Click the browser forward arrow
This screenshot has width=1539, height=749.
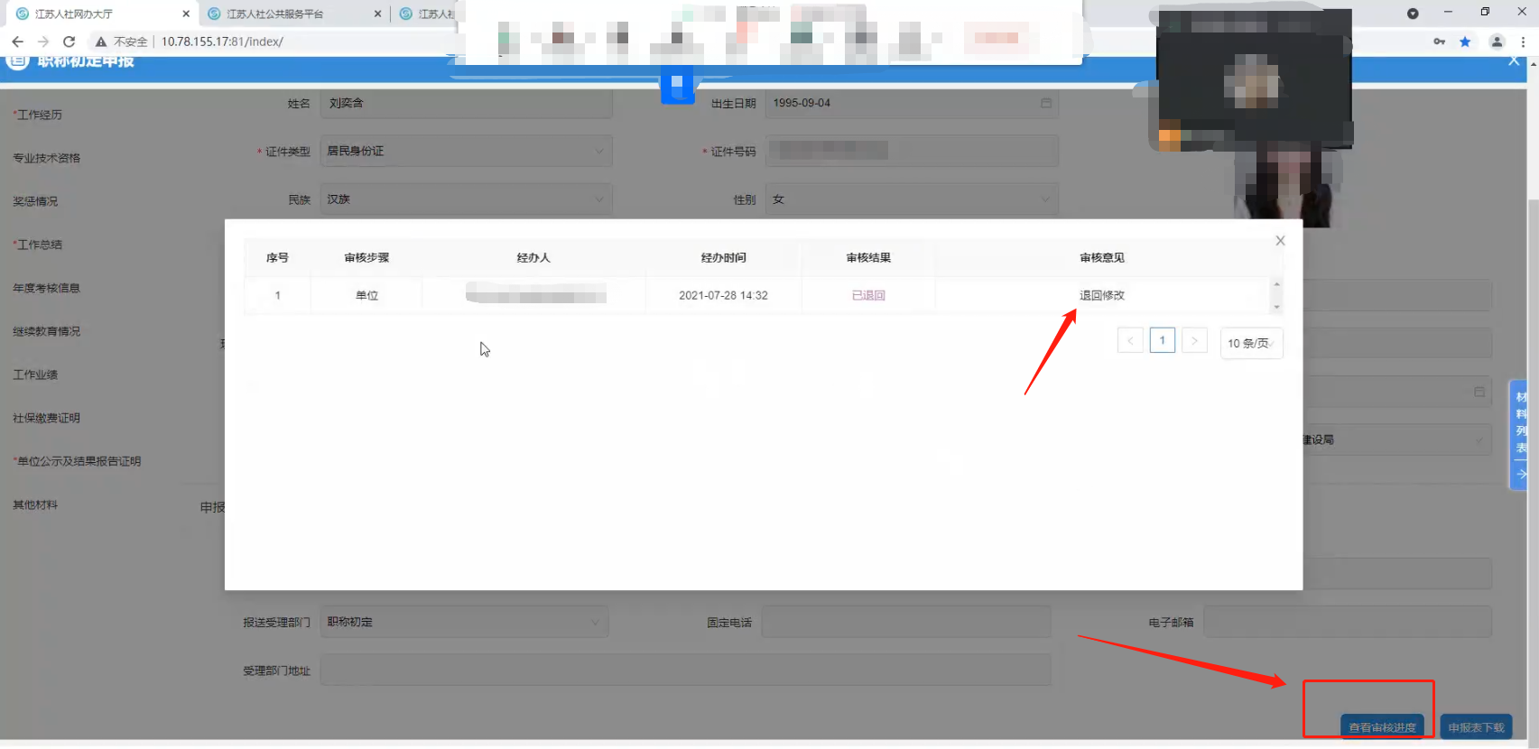point(42,42)
